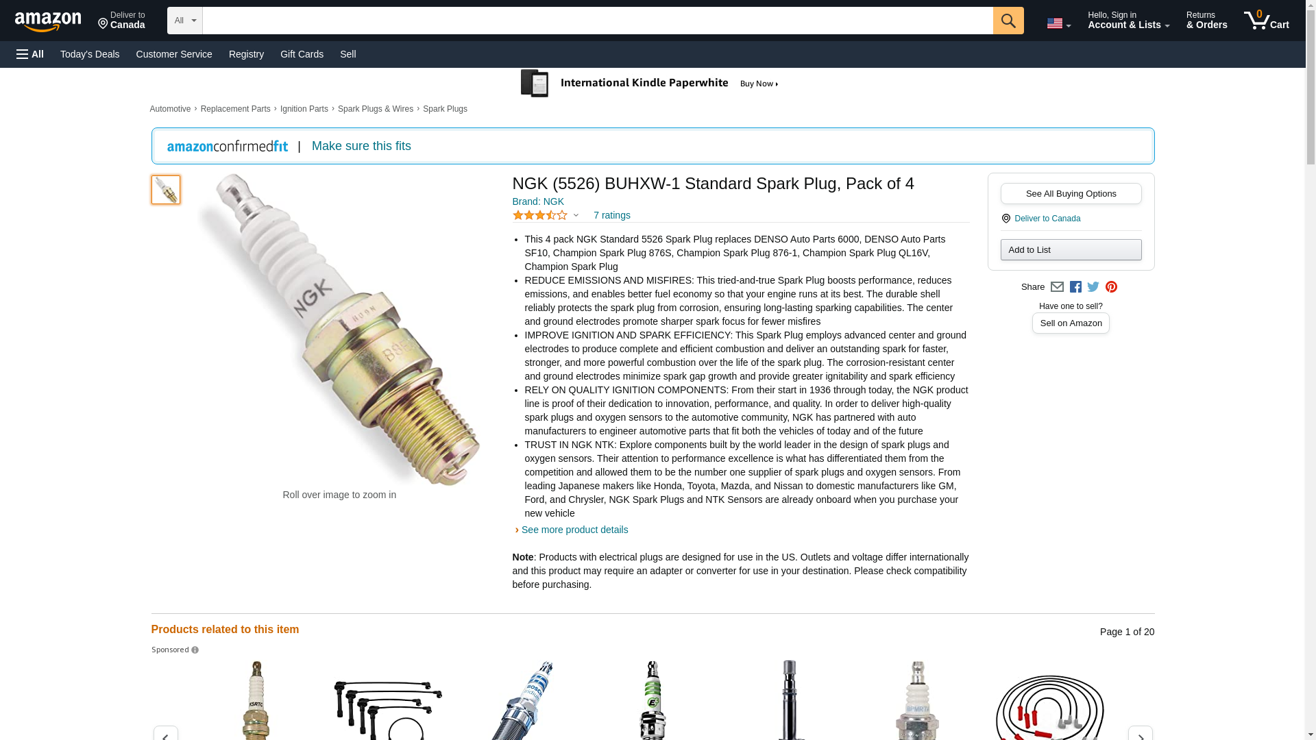Go to Gift Cards nav item
This screenshot has height=740, width=1316.
pos(302,54)
